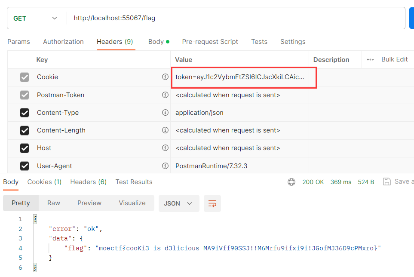Toggle the response word wrap icon
The image size is (414, 277).
click(212, 203)
